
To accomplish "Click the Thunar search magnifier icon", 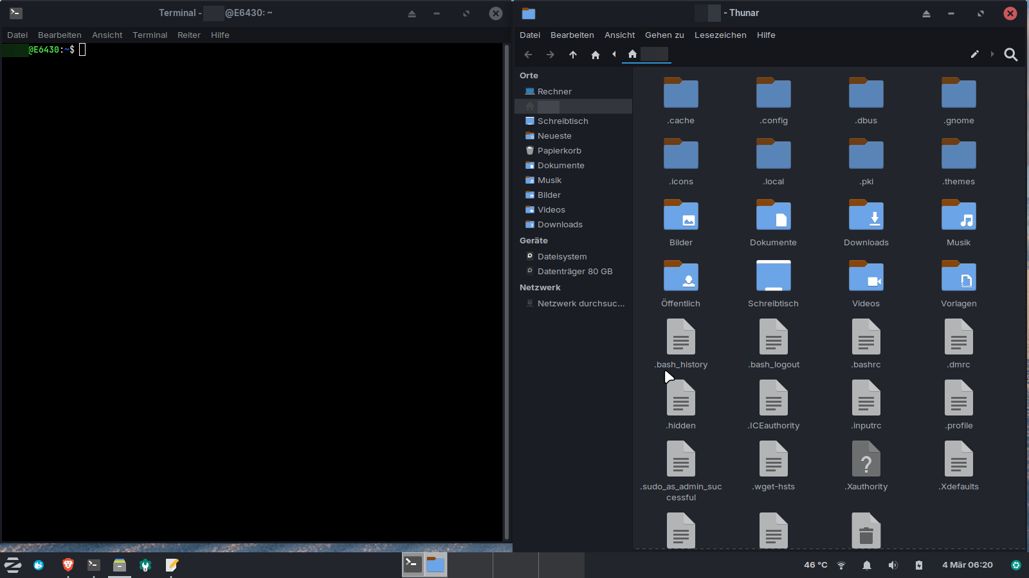I will [1010, 55].
